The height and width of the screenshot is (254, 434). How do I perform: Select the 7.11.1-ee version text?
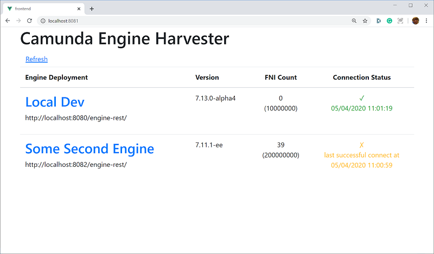(x=209, y=145)
